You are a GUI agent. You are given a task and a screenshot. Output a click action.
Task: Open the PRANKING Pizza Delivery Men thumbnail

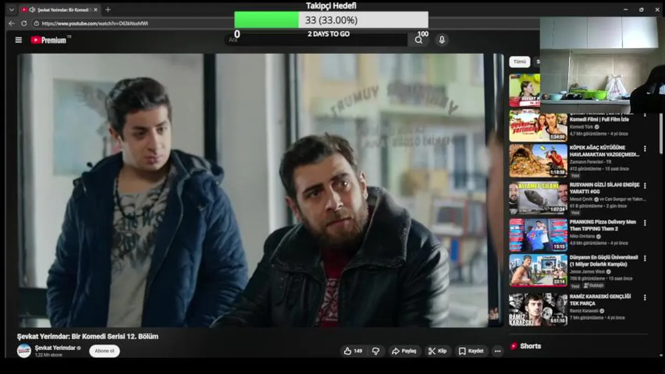(x=538, y=235)
